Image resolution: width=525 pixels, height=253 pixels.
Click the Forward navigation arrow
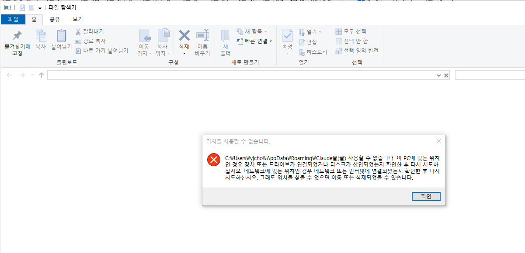click(22, 75)
